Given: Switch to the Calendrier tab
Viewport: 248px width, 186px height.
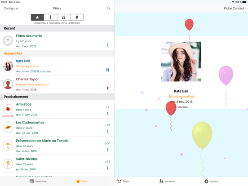Looking at the screenshot, I should pos(38,182).
